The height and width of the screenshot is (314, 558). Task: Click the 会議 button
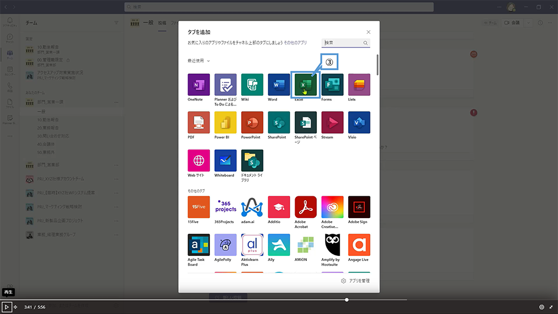click(512, 23)
